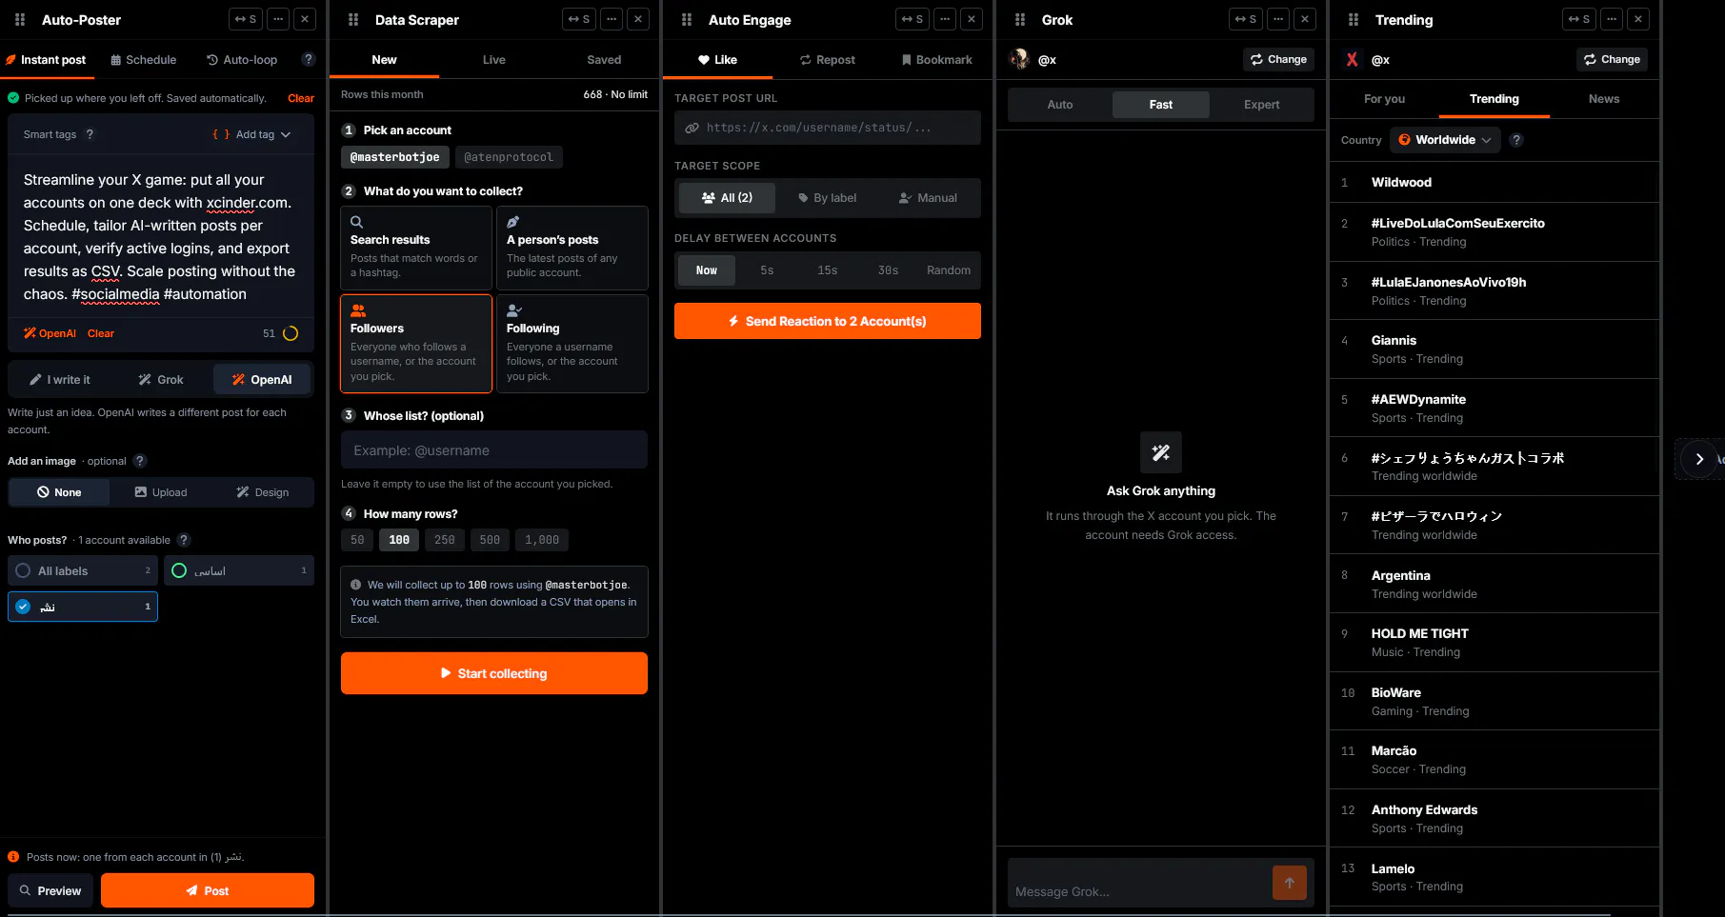The height and width of the screenshot is (917, 1725).
Task: Click the Whose list username field
Action: 494,449
